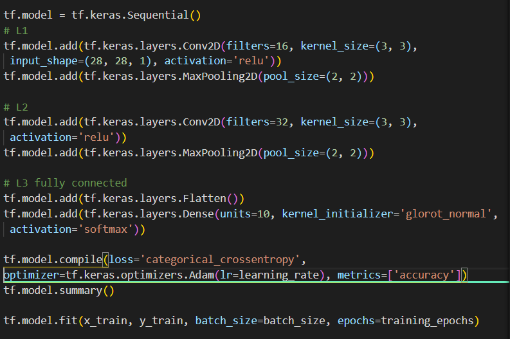The height and width of the screenshot is (339, 510).
Task: Click the '# L1' comment line
Action: click(x=15, y=31)
